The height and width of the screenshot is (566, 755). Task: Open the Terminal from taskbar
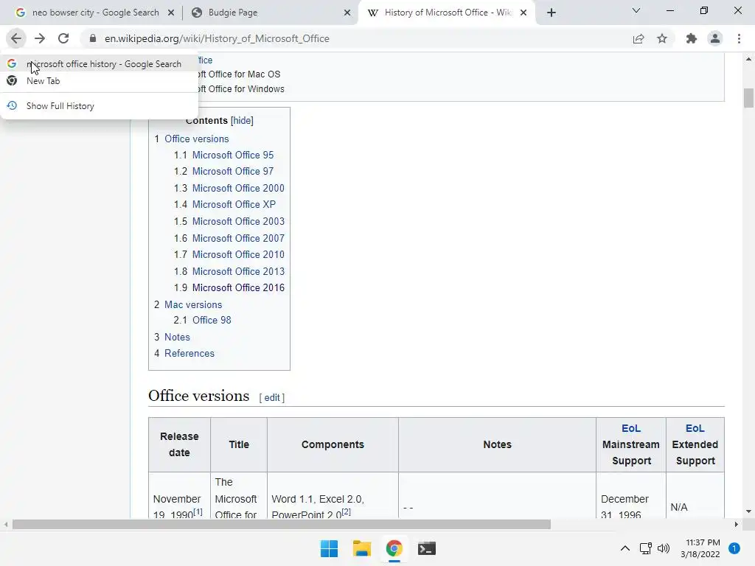427,548
